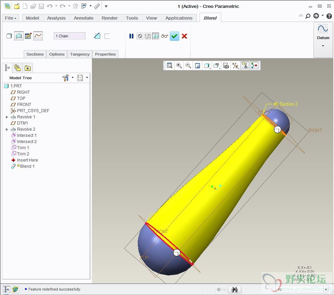Viewport: 334px width, 295px height.
Task: Open the File menu
Action: pos(11,18)
